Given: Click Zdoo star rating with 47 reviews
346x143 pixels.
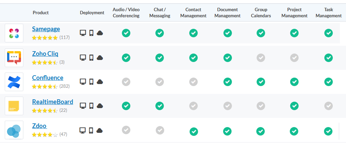Looking at the screenshot, I should [x=45, y=135].
